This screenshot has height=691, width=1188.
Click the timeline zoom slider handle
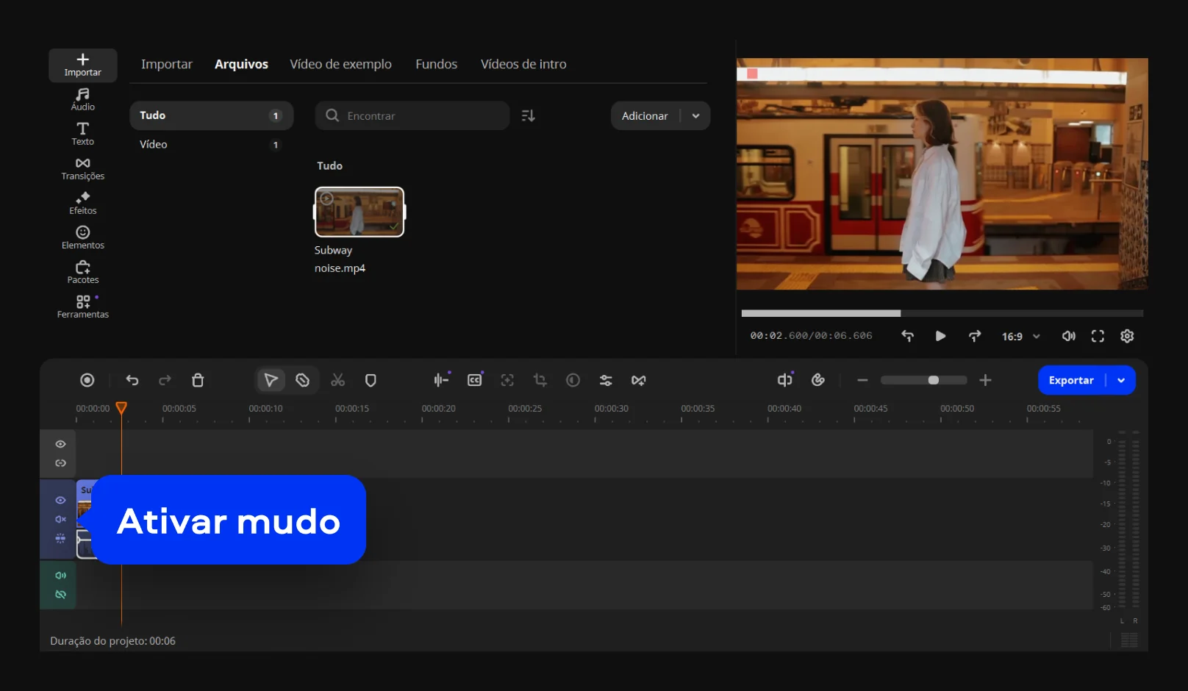click(933, 380)
